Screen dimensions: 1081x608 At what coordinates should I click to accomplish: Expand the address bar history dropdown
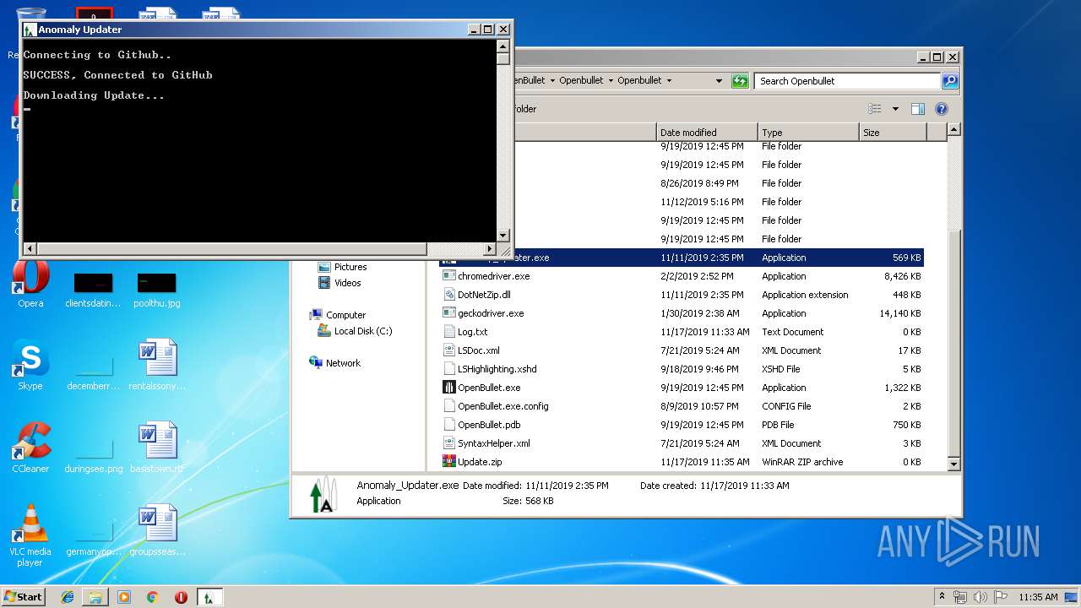(x=719, y=81)
